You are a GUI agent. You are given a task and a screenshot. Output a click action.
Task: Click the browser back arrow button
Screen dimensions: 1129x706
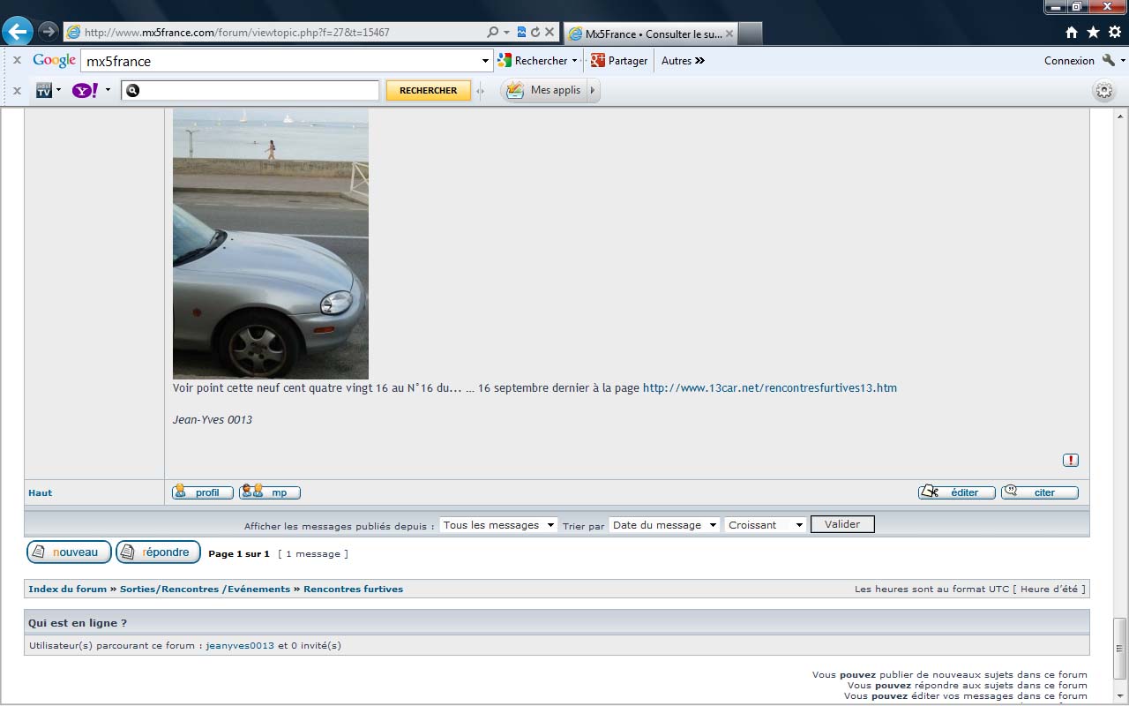click(x=18, y=32)
